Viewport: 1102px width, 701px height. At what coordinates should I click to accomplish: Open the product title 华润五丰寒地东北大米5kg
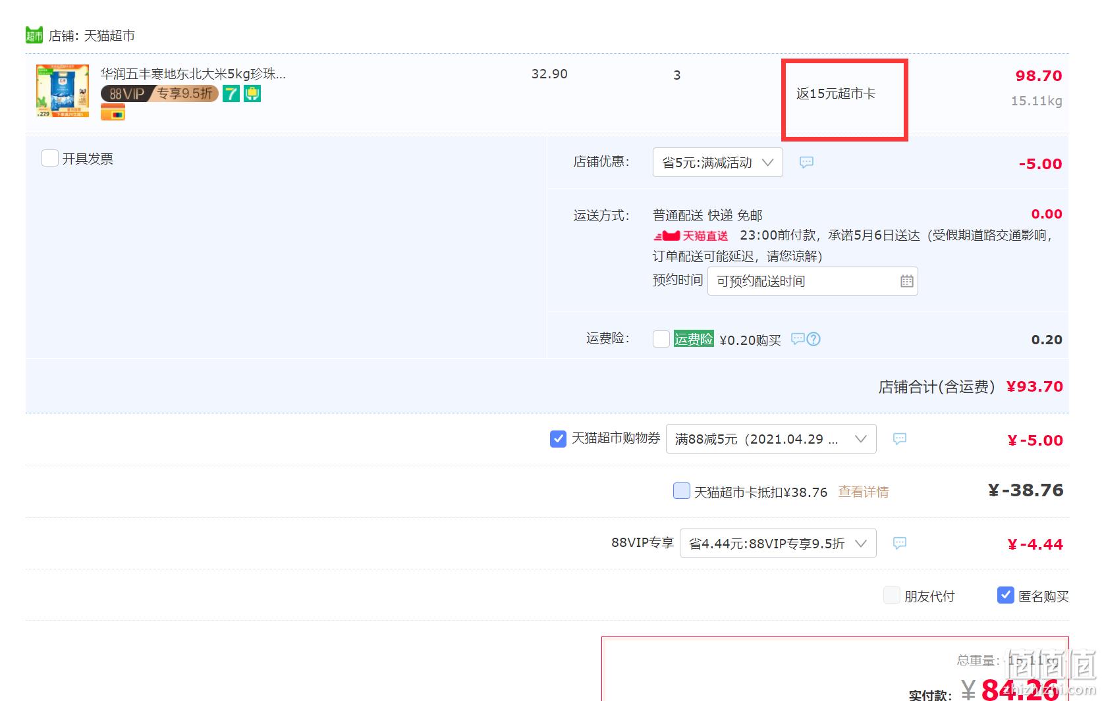tap(193, 74)
